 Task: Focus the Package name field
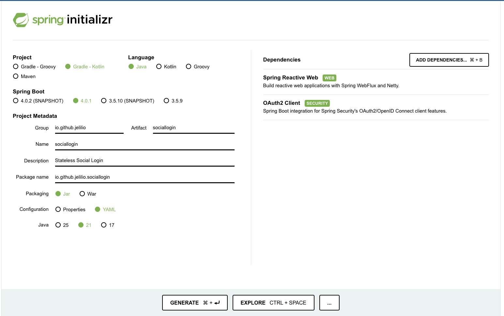tap(145, 177)
